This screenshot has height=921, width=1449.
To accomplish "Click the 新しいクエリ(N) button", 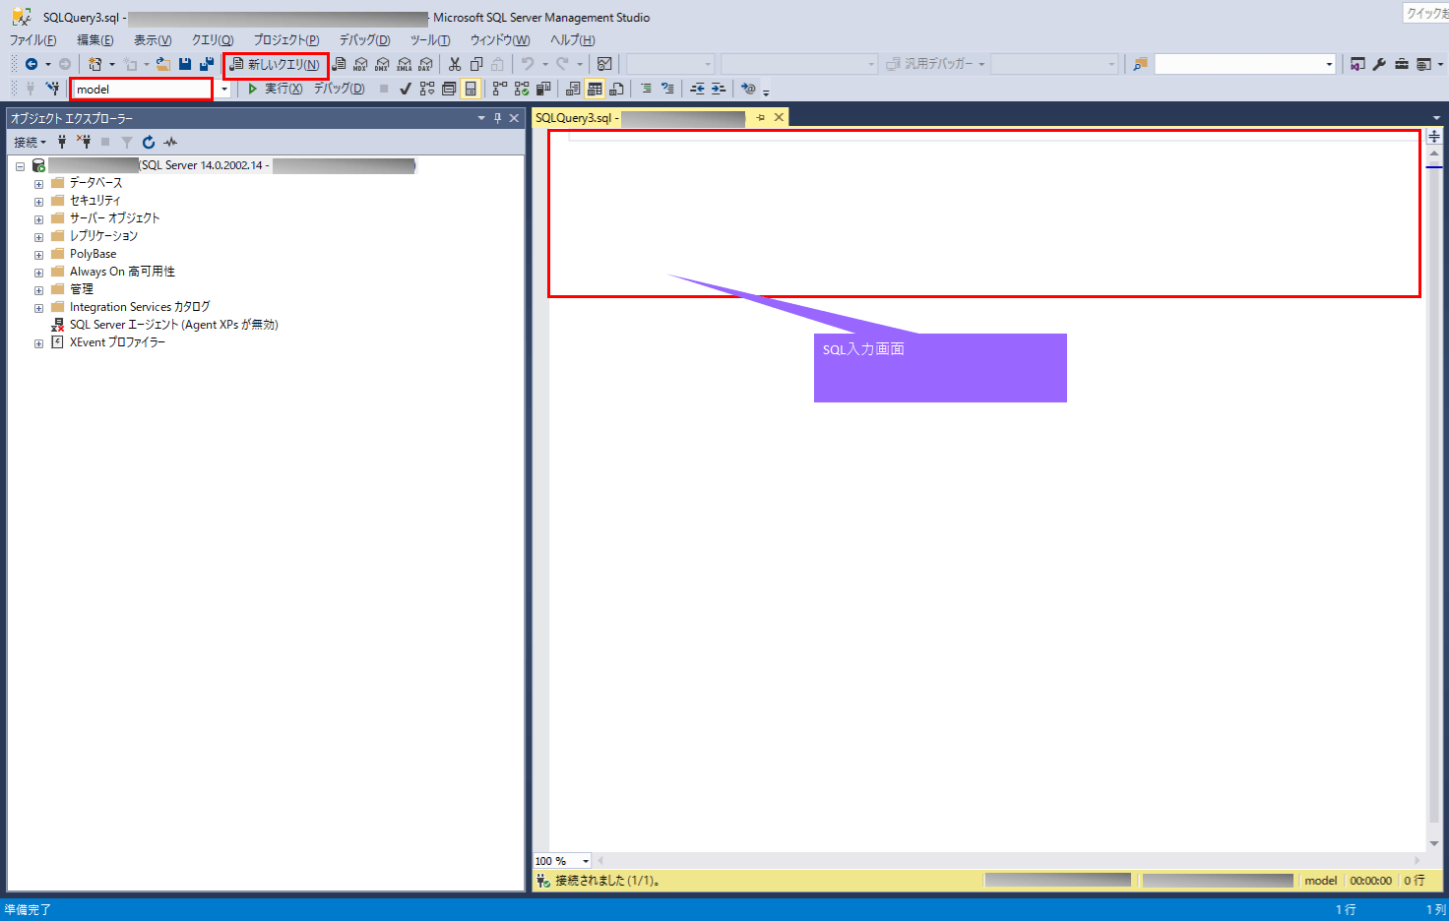I will [x=276, y=65].
